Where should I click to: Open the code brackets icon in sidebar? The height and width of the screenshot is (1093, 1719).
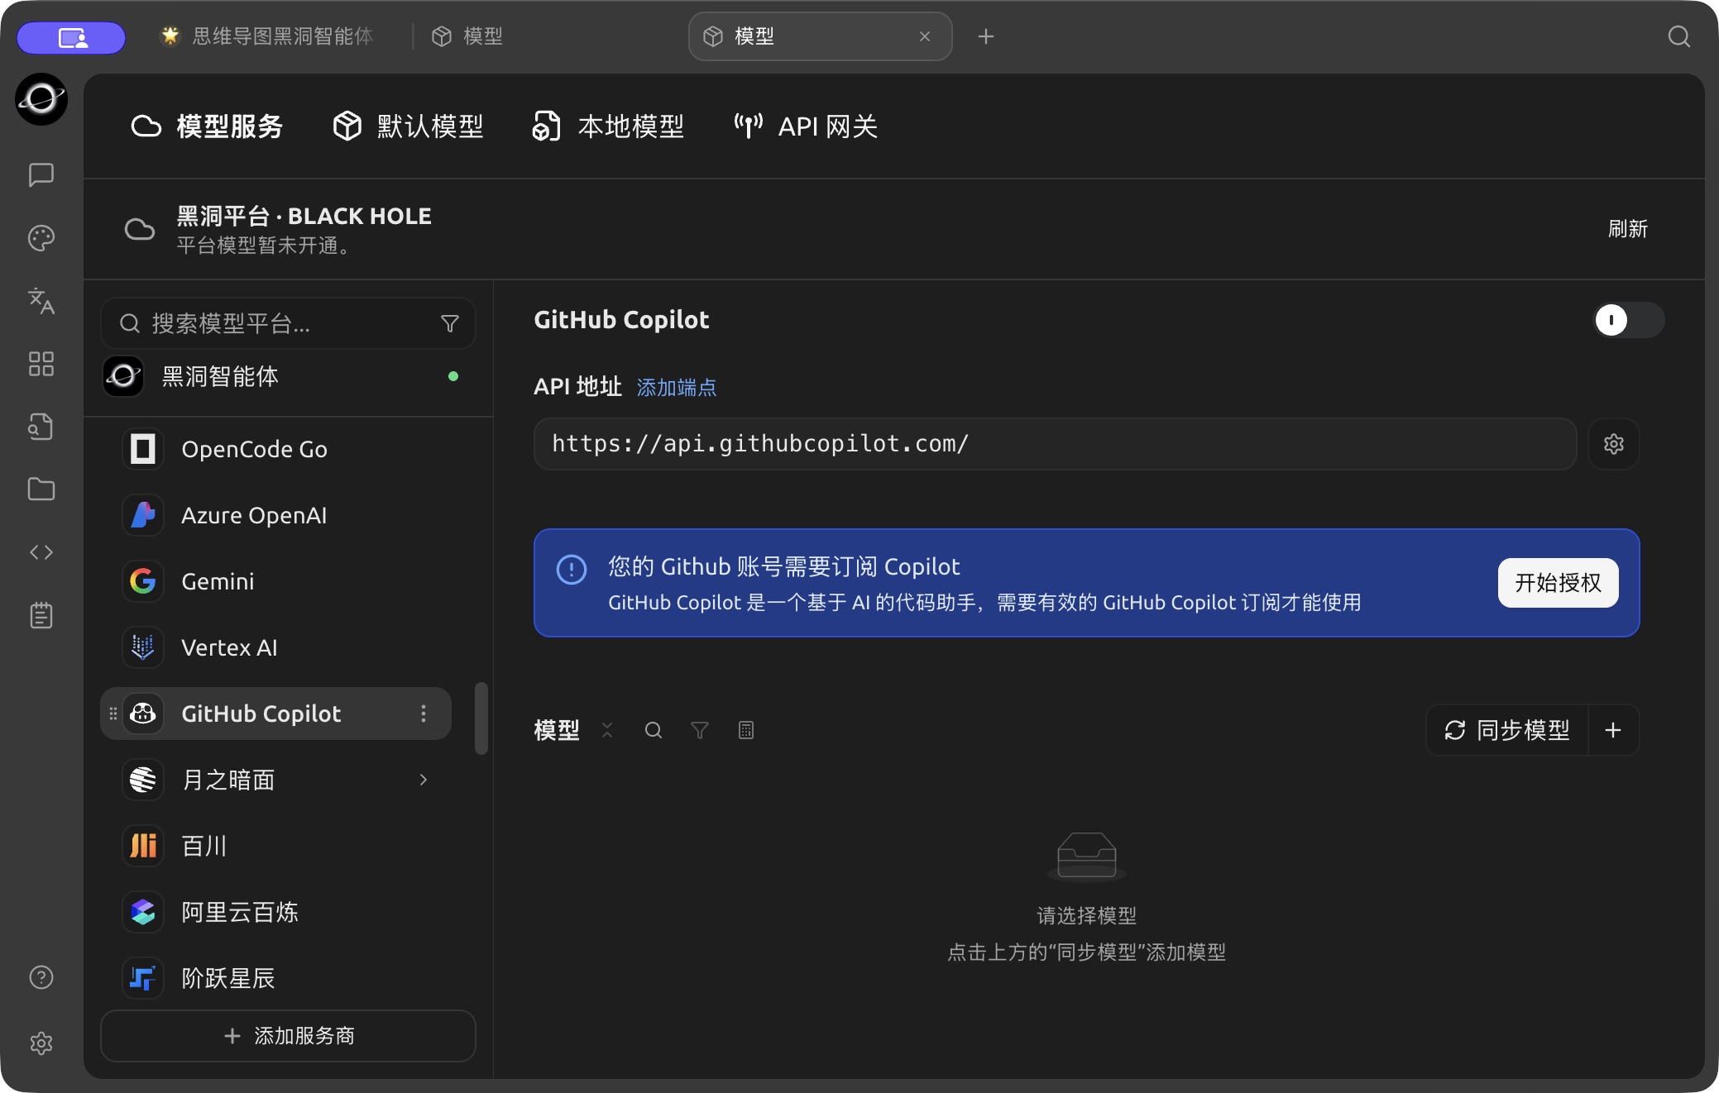pos(41,552)
